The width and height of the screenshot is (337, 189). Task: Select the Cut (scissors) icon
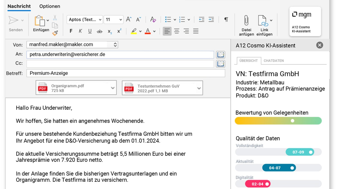point(55,17)
